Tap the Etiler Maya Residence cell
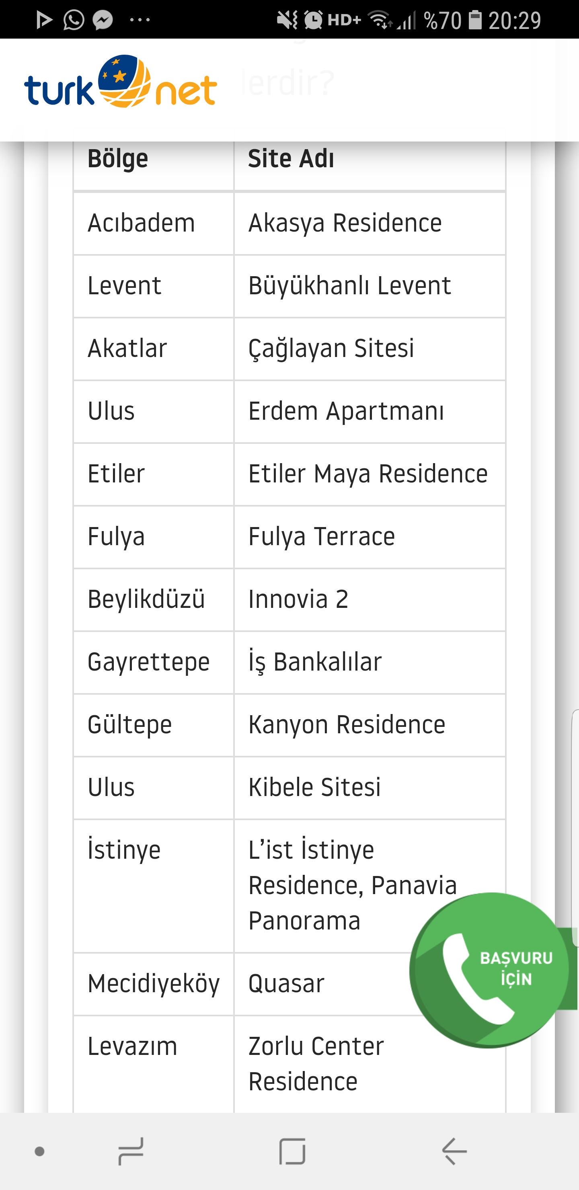579x1190 pixels. 368,474
